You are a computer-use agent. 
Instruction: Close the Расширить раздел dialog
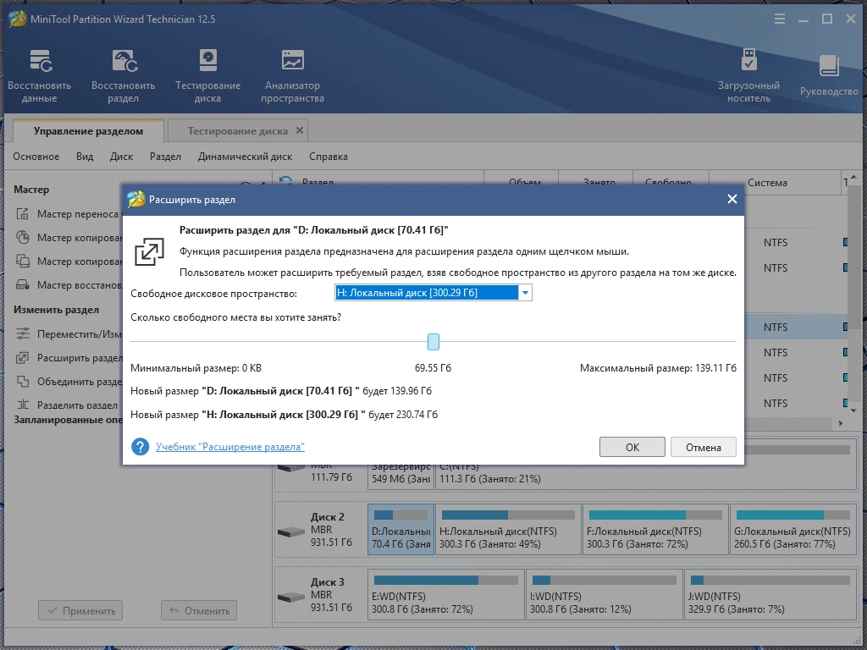pyautogui.click(x=732, y=199)
